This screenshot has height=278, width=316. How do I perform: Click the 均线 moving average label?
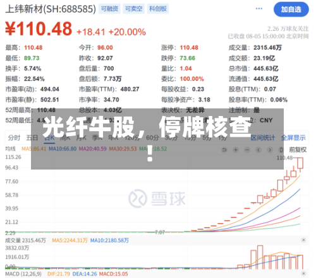click(11, 149)
